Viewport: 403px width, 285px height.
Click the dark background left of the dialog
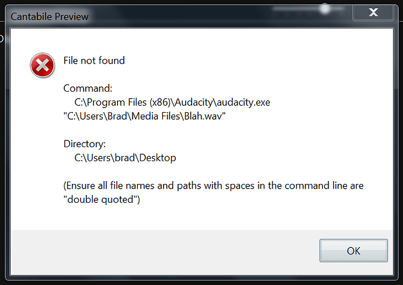[x=2, y=154]
